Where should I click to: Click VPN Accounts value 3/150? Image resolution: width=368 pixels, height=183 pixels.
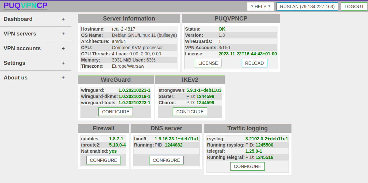(x=224, y=48)
